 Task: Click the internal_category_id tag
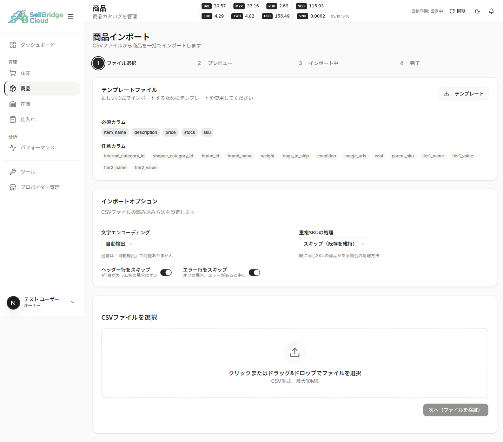click(124, 156)
